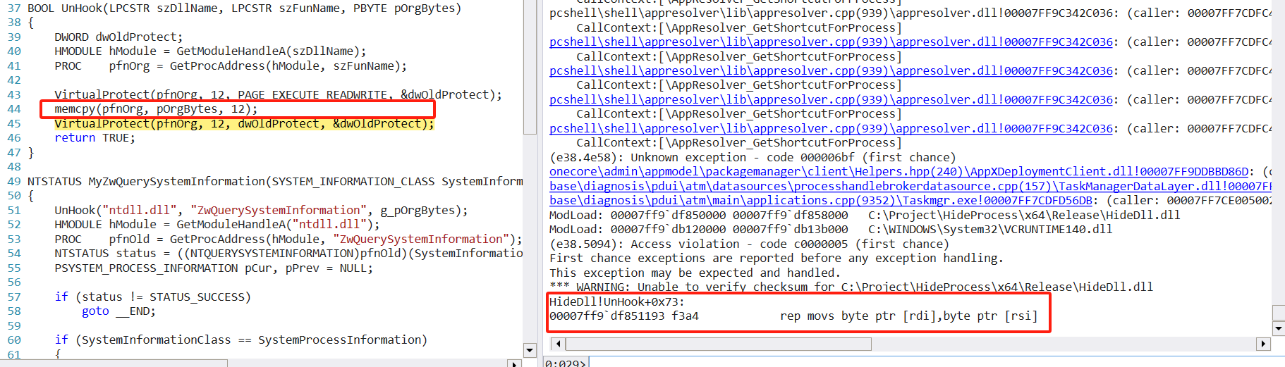Click the 'PROC pfnOld = GetProcAddress' line

(x=288, y=240)
